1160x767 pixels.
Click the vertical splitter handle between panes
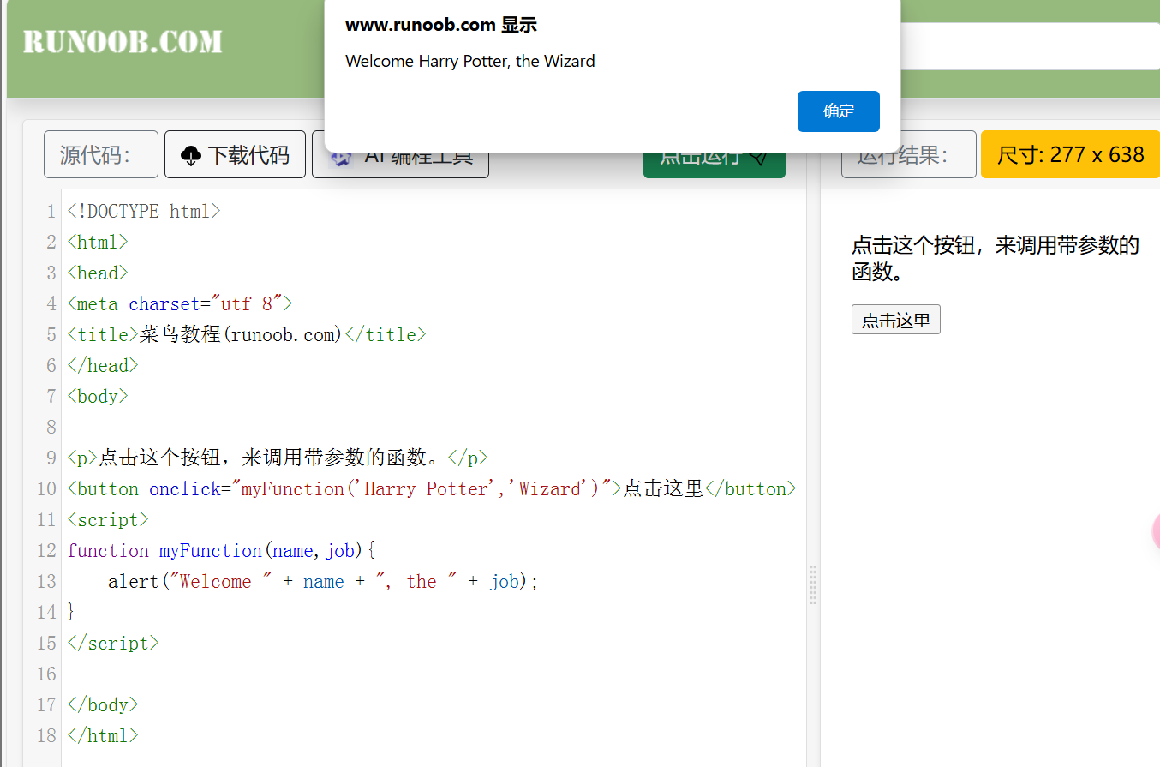click(x=812, y=585)
